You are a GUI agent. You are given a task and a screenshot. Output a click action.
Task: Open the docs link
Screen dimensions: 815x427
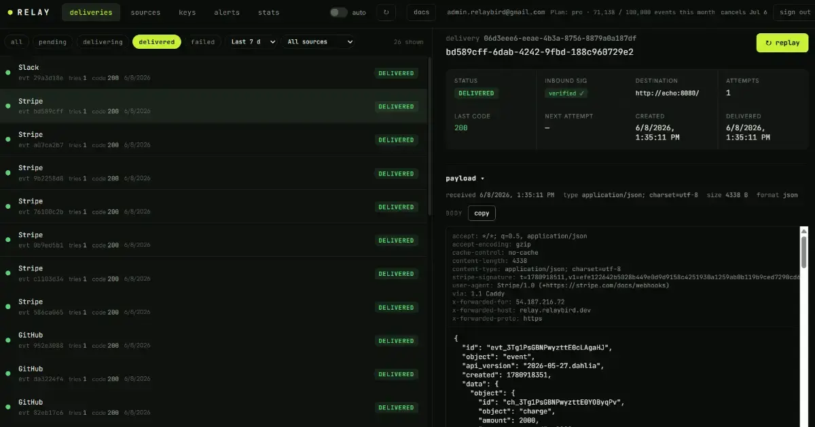coord(421,12)
